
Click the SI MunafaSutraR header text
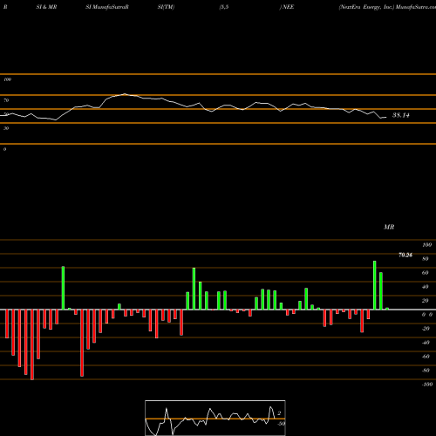(x=107, y=7)
